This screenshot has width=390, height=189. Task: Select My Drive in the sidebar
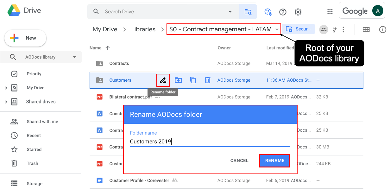[35, 88]
